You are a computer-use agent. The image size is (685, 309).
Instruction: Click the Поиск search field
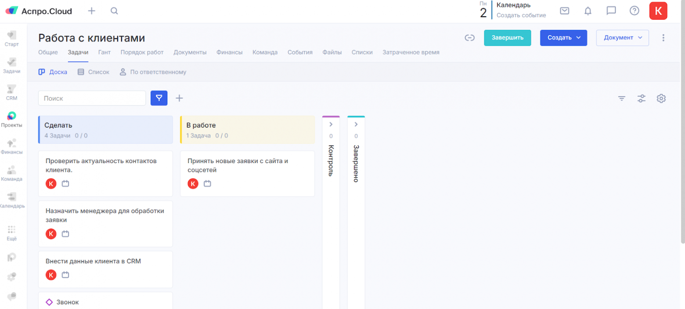(x=92, y=98)
